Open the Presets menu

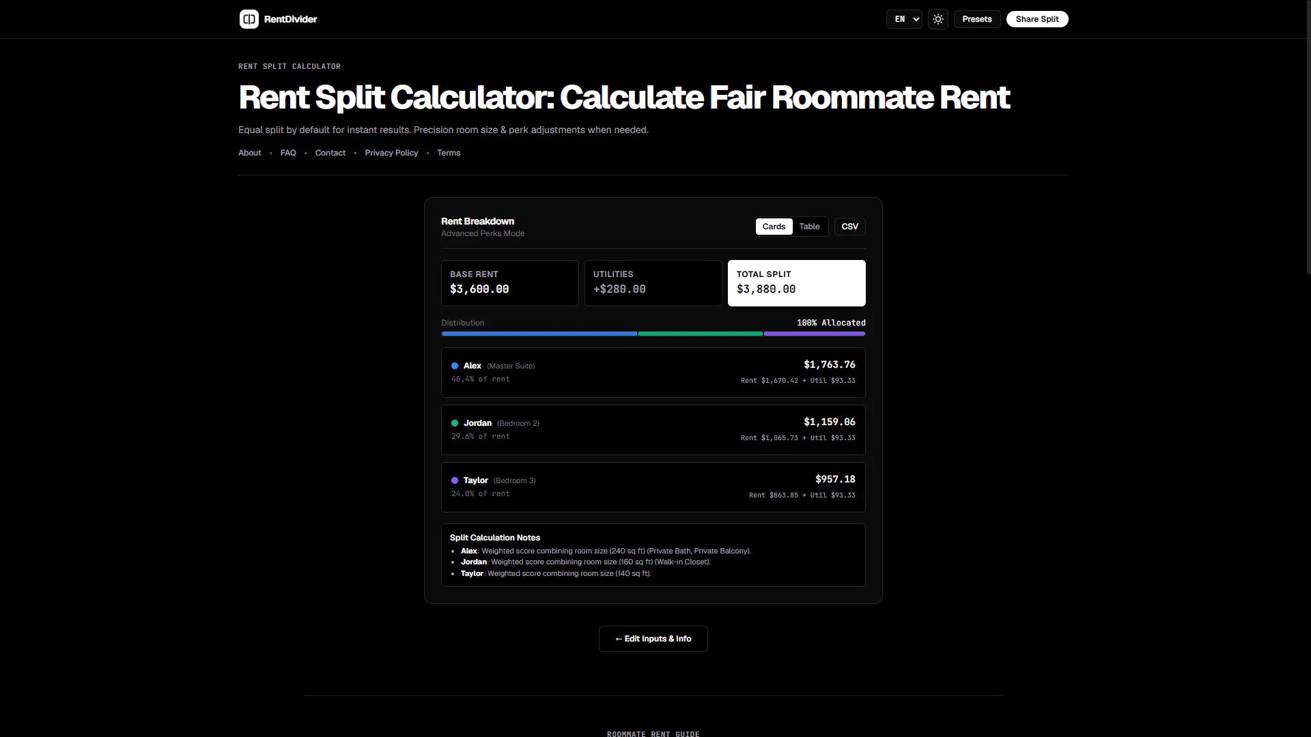[977, 19]
